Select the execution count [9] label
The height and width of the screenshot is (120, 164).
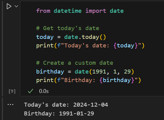click(x=12, y=91)
